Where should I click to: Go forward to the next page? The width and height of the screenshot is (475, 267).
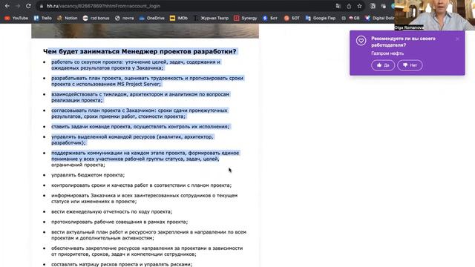point(18,6)
